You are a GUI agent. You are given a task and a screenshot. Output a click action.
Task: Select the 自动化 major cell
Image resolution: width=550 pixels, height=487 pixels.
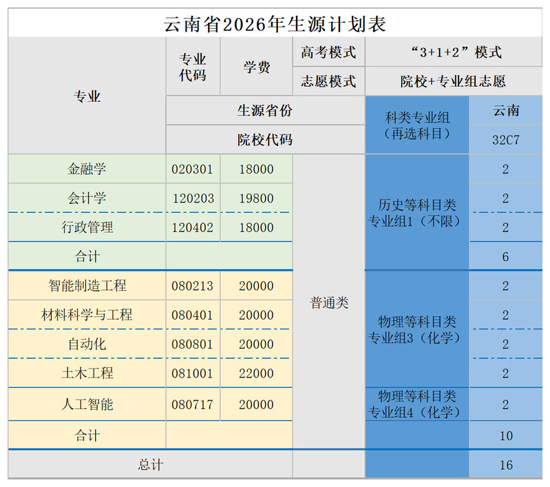pos(87,344)
